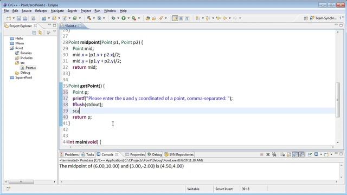The image size is (347, 195).
Task: Open the Project menu
Action: tap(86, 11)
